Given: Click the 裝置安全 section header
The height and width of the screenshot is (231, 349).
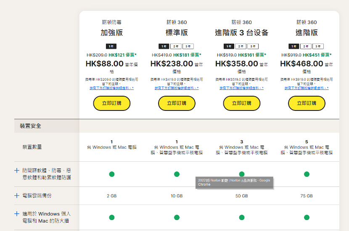Looking at the screenshot, I should pos(31,126).
